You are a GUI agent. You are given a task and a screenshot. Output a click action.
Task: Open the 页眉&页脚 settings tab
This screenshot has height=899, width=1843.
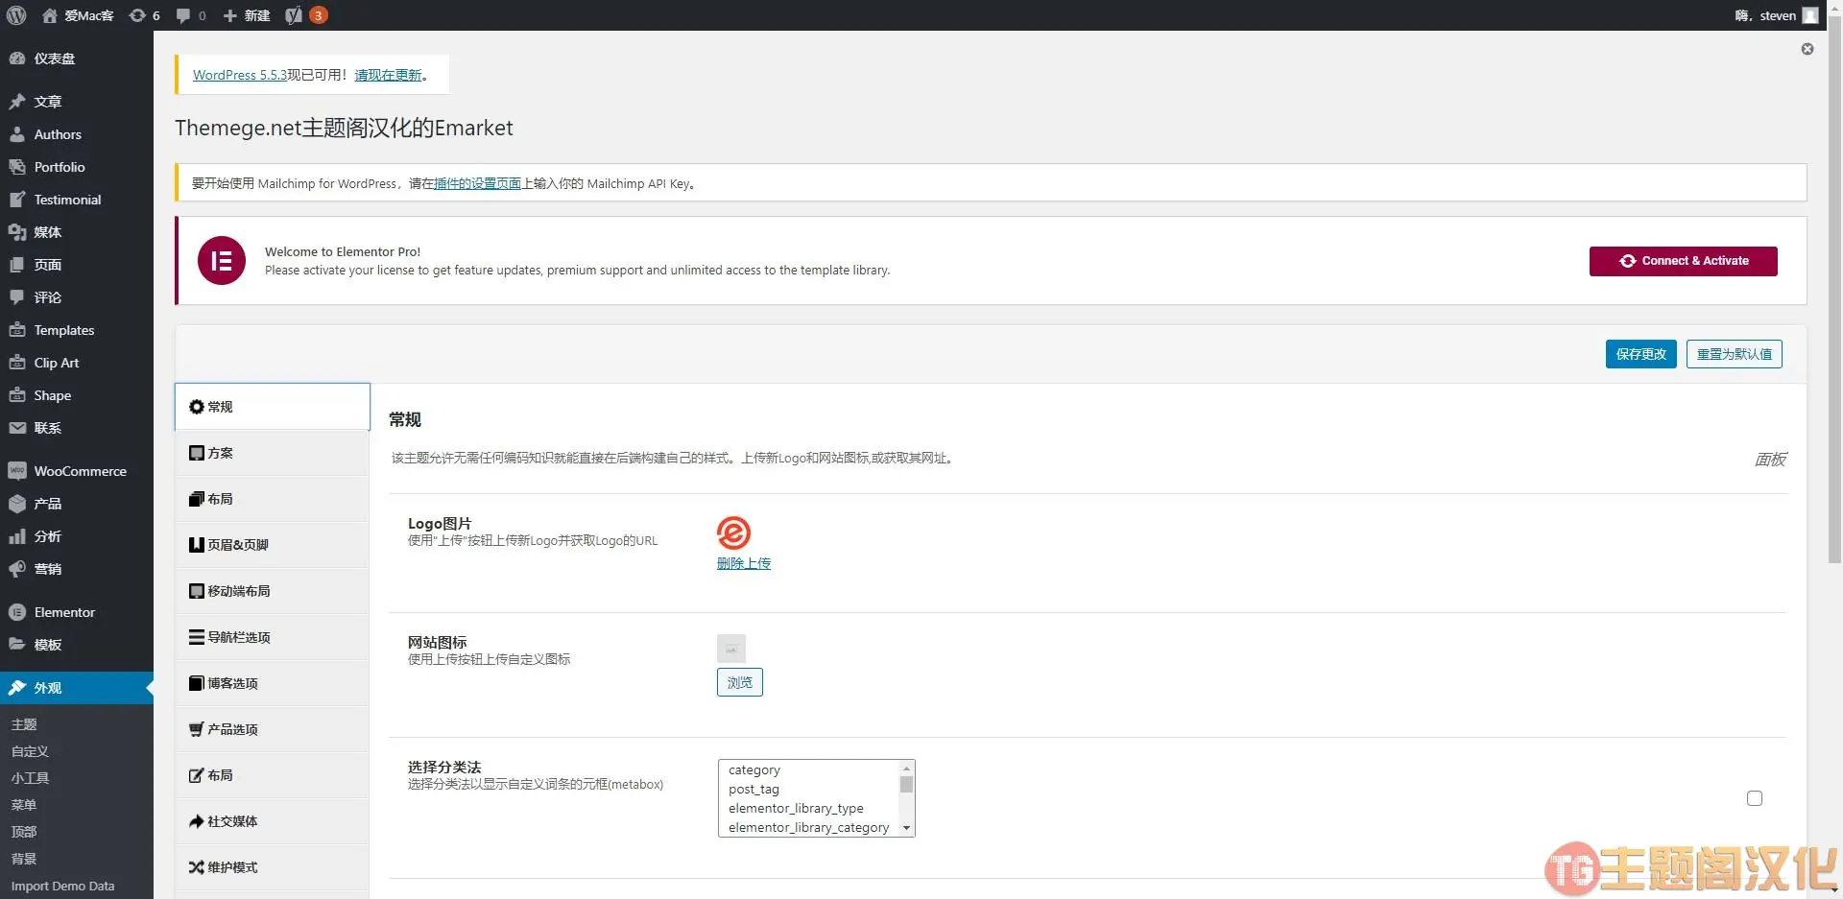point(273,545)
